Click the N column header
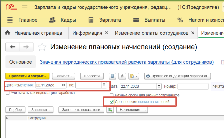Image resolution: width=224 pixels, height=138 pixels. (x=16, y=118)
